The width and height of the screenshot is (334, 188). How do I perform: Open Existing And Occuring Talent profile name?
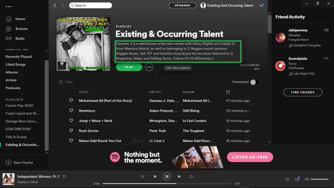(230, 5)
